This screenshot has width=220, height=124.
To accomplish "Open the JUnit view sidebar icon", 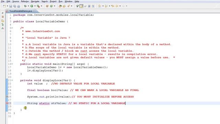I will pyautogui.click(x=2, y=28).
